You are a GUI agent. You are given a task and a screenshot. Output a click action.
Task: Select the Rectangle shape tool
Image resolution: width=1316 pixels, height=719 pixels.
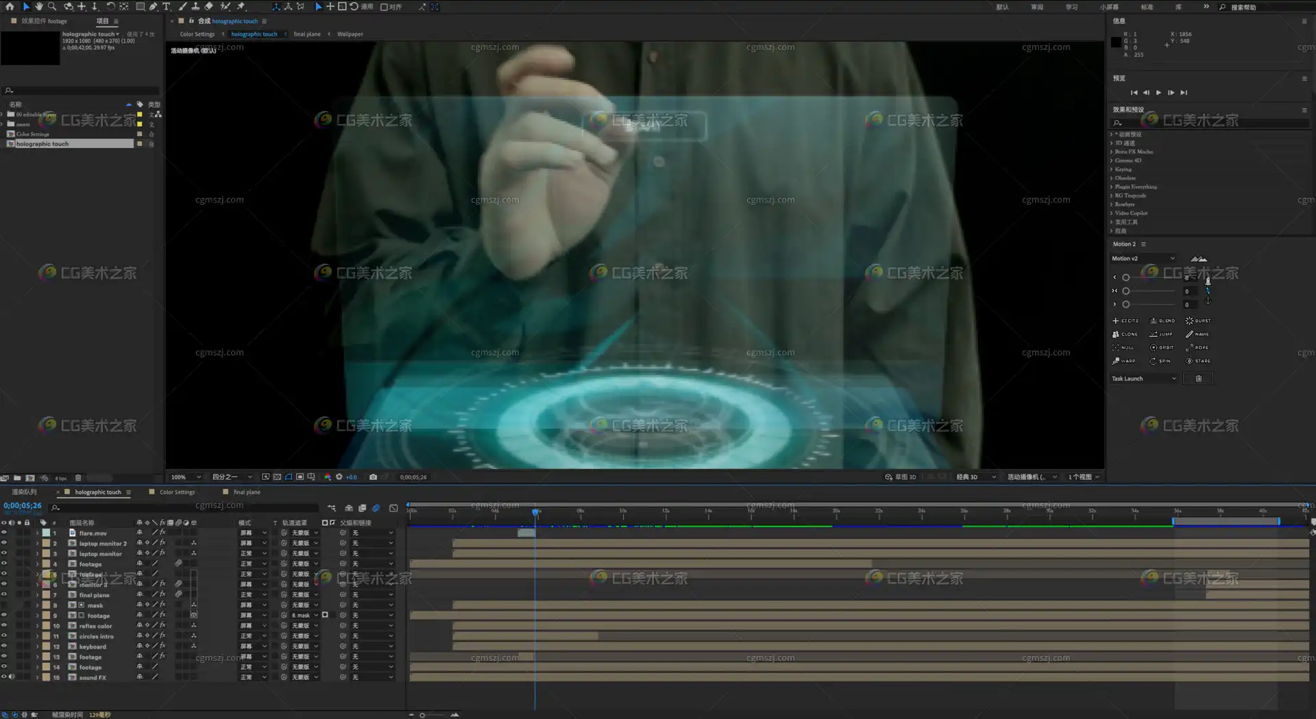click(140, 6)
